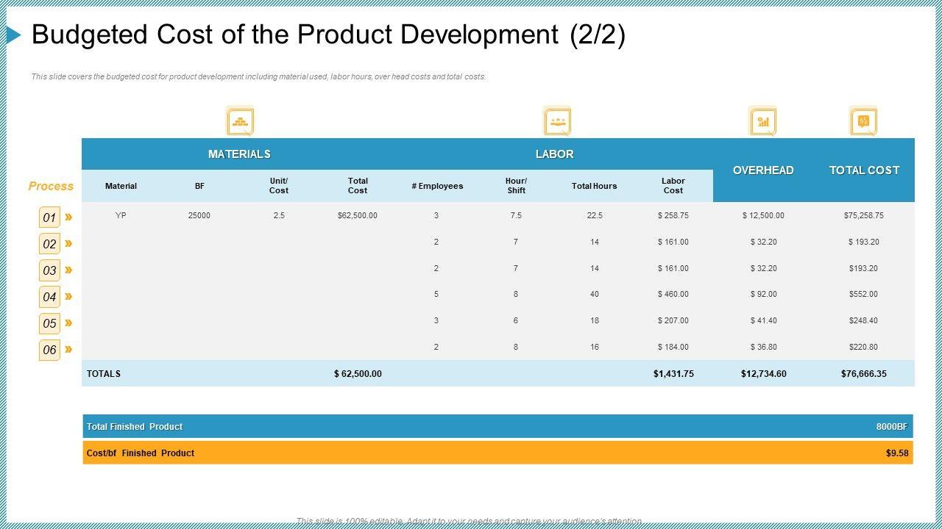Click the slide title text
The height and width of the screenshot is (529, 942).
[328, 35]
